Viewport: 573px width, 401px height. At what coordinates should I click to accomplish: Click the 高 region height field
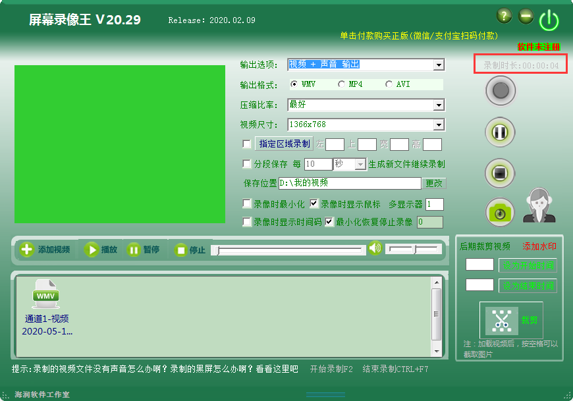(432, 144)
